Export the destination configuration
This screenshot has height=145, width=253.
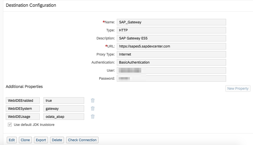[41, 140]
